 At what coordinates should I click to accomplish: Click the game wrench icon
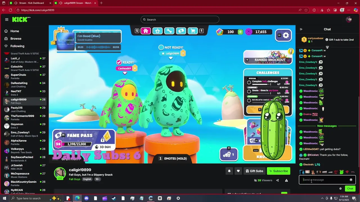click(x=169, y=31)
